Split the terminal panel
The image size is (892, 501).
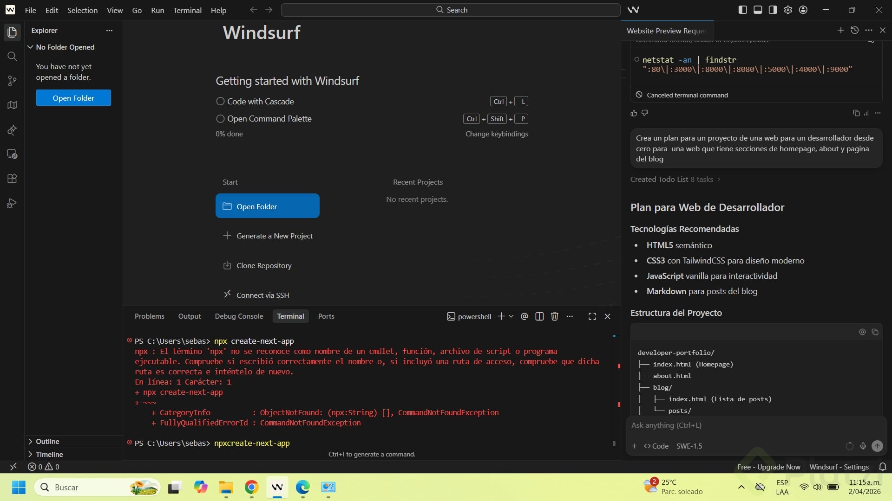coord(539,316)
